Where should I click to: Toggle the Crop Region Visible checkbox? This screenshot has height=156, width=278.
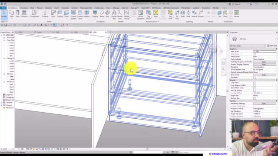pos(255,85)
